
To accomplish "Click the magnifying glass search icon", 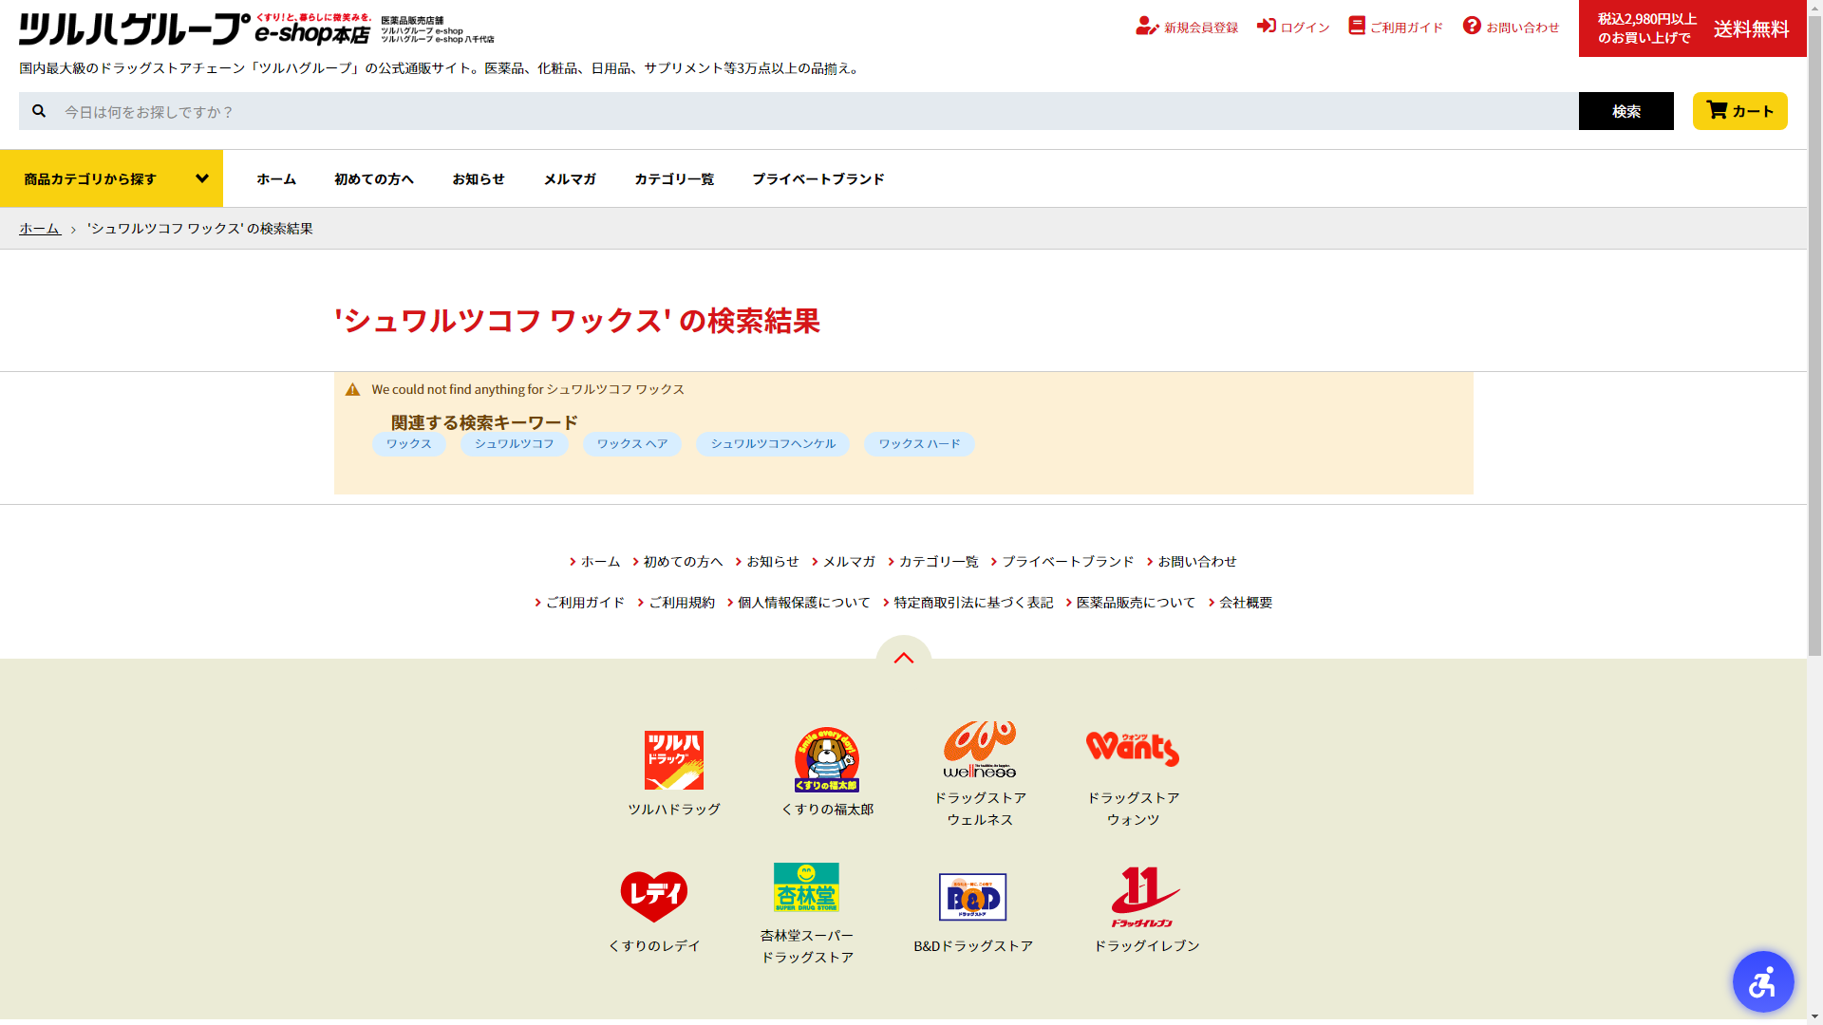I will click(x=39, y=111).
